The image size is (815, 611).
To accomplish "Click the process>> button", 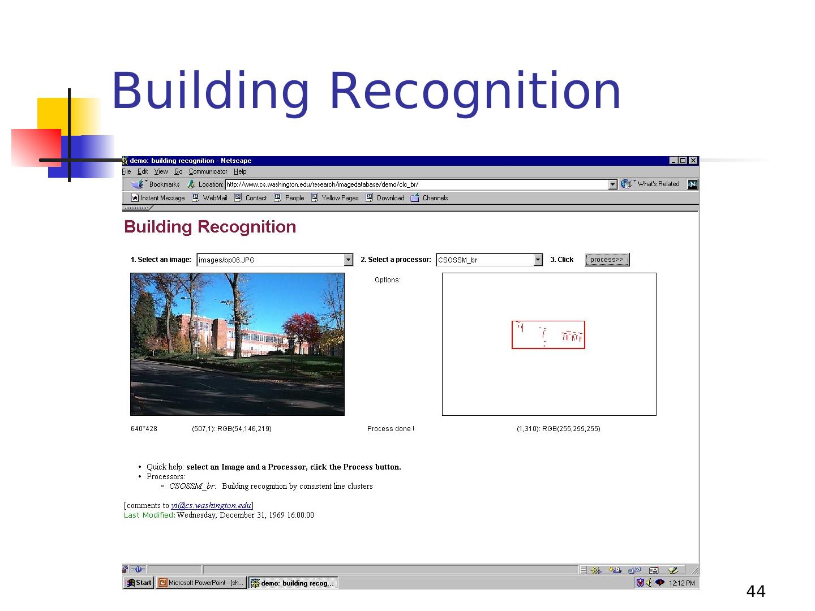I will coord(607,260).
